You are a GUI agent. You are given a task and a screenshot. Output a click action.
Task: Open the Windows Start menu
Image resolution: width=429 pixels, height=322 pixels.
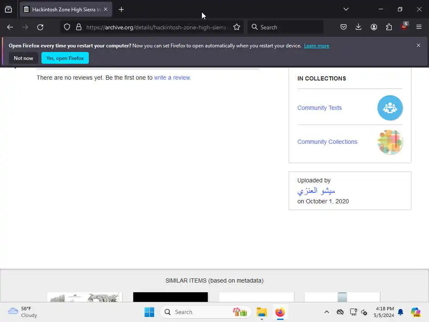(150, 312)
